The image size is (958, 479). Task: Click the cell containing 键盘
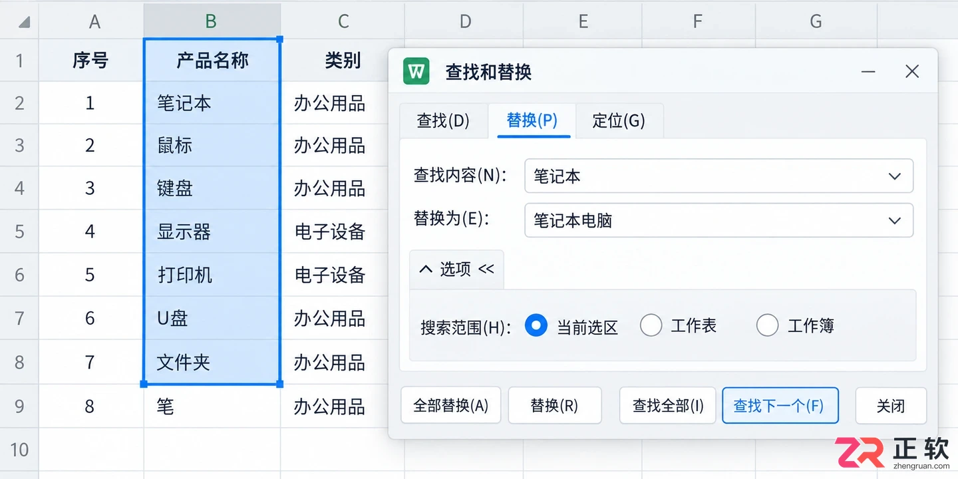[212, 188]
